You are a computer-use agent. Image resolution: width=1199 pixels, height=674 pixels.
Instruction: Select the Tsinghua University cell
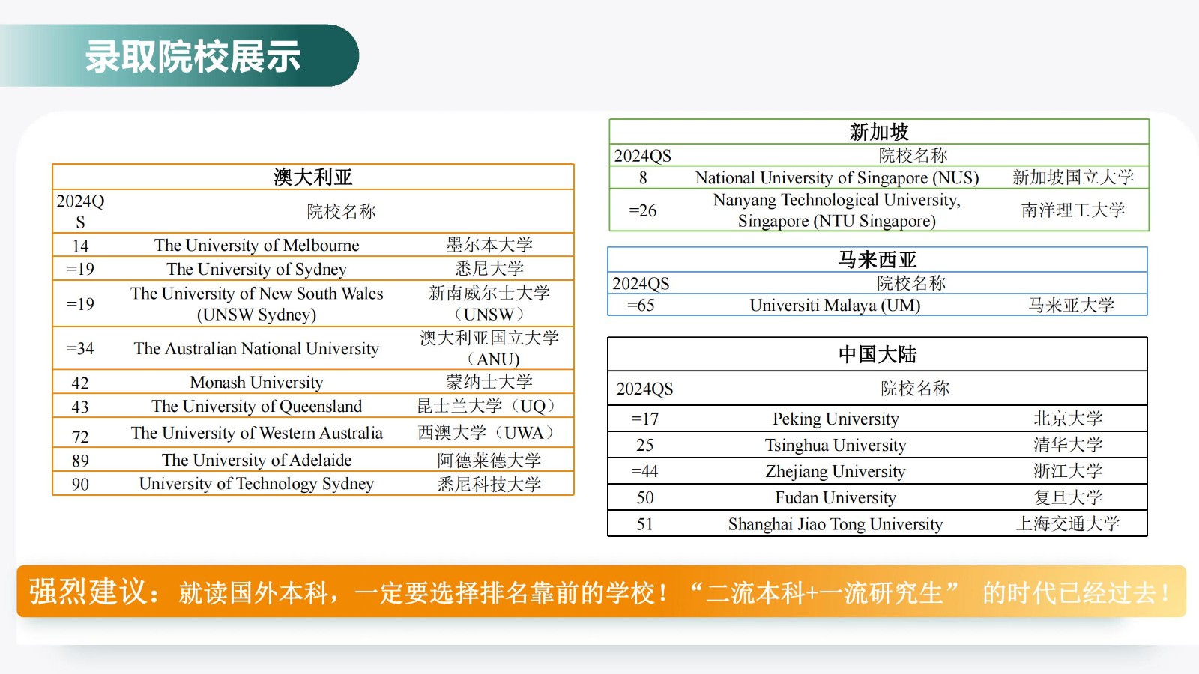pyautogui.click(x=836, y=445)
